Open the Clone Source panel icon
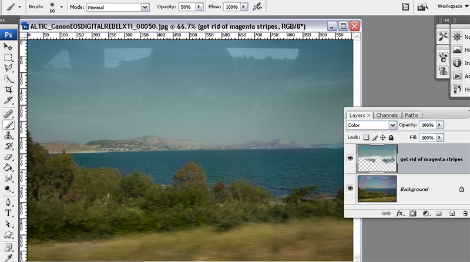 (443, 71)
